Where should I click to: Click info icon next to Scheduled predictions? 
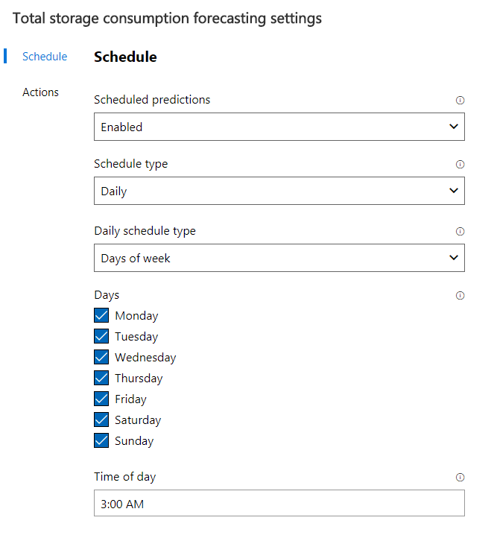[x=460, y=100]
